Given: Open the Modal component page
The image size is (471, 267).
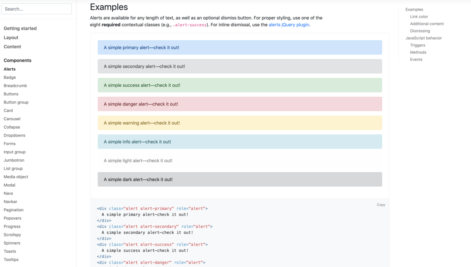Looking at the screenshot, I should pos(10,185).
